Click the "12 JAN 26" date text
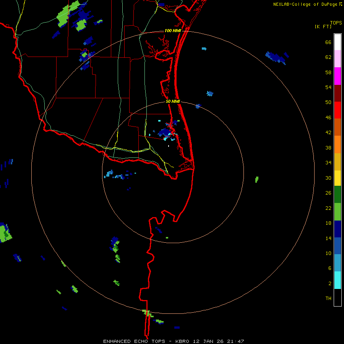Image resolution: width=344 pixels, height=344 pixels. click(209, 341)
